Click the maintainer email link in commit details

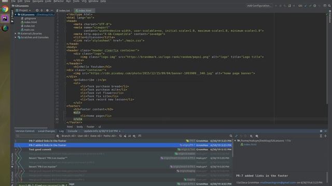tap(278, 182)
